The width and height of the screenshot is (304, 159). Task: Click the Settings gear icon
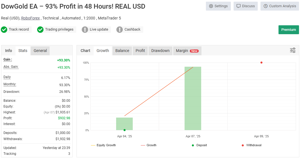click(x=211, y=6)
